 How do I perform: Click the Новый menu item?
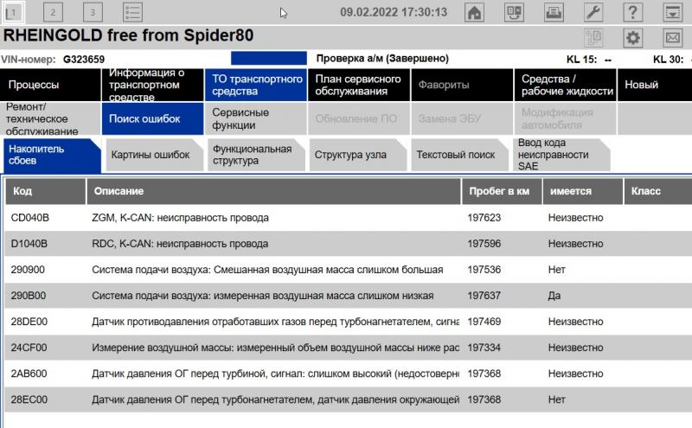tap(655, 85)
